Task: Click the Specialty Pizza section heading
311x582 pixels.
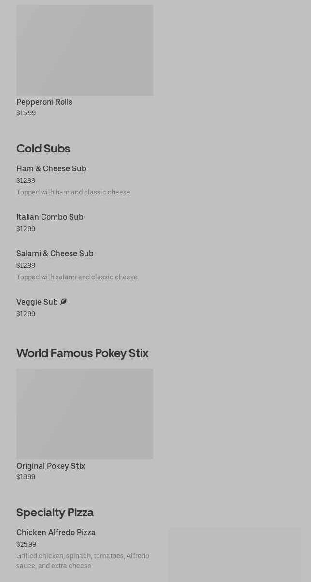Action: [x=55, y=512]
